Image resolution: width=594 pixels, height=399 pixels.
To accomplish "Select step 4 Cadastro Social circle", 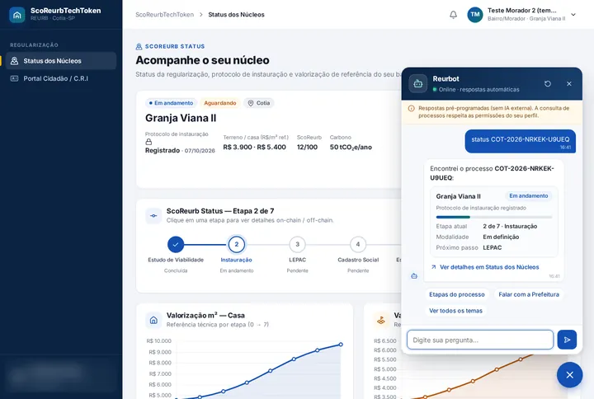I will pyautogui.click(x=358, y=245).
